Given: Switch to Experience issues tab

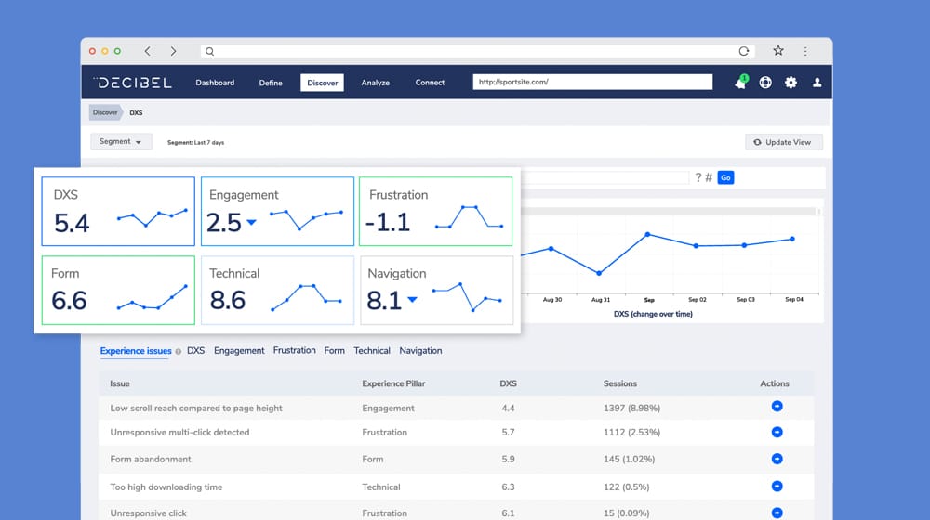Looking at the screenshot, I should coord(136,351).
